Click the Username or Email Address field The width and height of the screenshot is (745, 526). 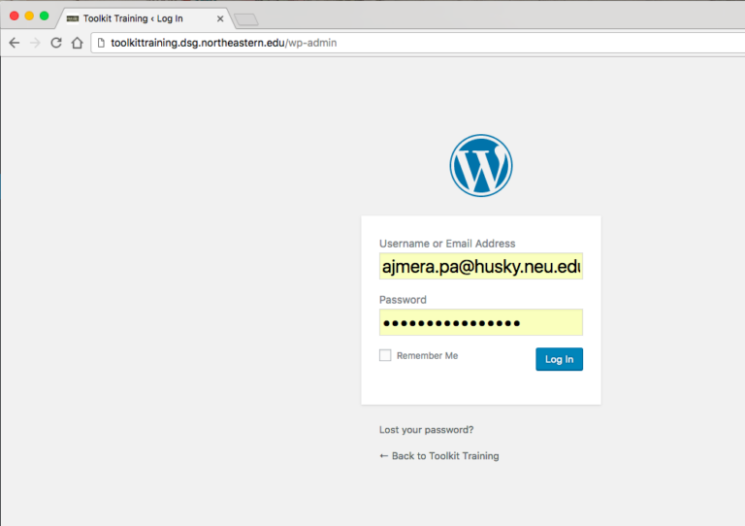point(480,266)
